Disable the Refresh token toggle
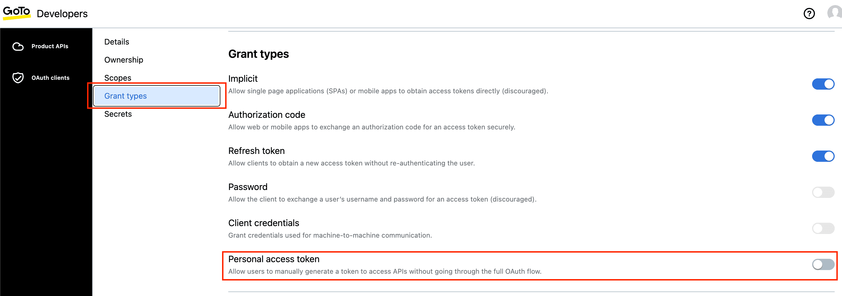The height and width of the screenshot is (296, 842). [x=823, y=156]
